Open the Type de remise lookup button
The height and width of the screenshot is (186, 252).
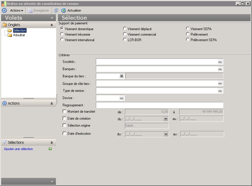pos(220,91)
